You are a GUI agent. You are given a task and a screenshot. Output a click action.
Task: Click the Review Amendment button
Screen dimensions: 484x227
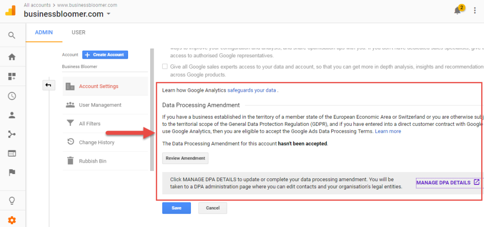[x=185, y=158]
